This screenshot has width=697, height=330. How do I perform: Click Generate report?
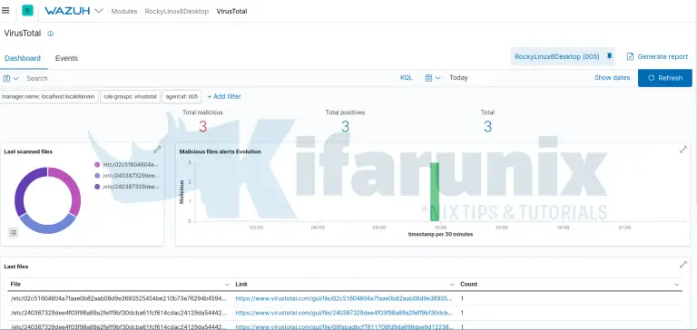pyautogui.click(x=657, y=56)
